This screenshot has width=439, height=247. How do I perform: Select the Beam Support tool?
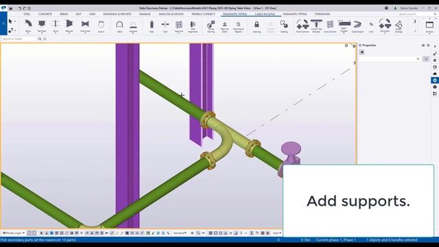pyautogui.click(x=344, y=25)
